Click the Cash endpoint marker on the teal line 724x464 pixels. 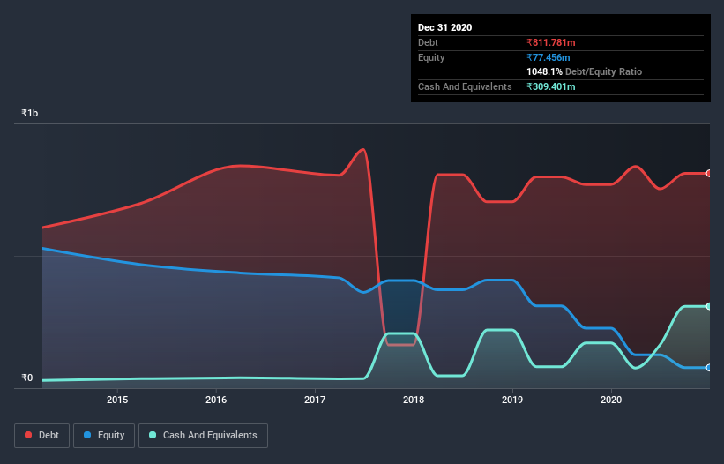point(709,306)
